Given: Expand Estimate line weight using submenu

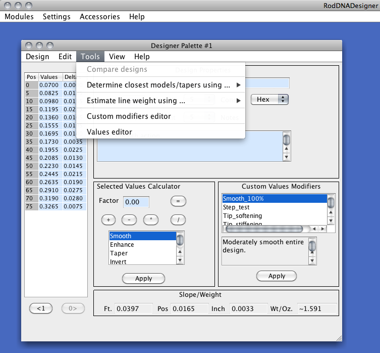Looking at the screenshot, I should (x=160, y=100).
